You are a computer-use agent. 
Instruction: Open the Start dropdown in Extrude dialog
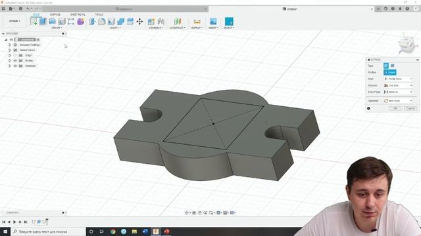(398, 79)
